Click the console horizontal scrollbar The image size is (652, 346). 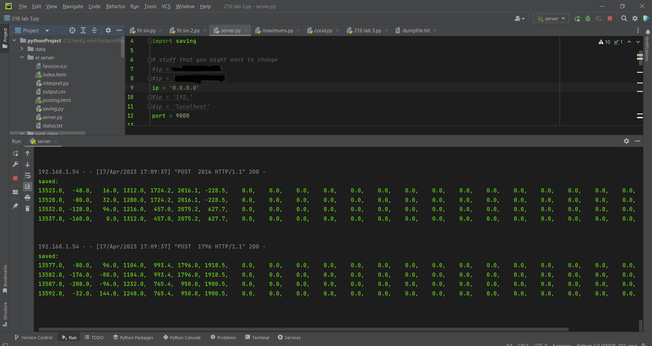[x=303, y=329]
